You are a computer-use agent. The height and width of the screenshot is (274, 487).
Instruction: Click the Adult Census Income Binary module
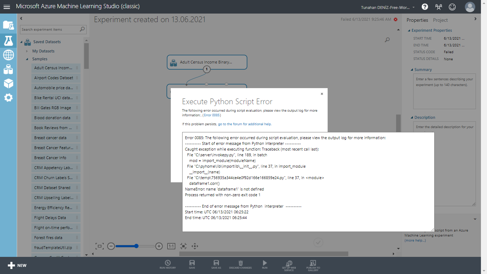[x=207, y=62]
